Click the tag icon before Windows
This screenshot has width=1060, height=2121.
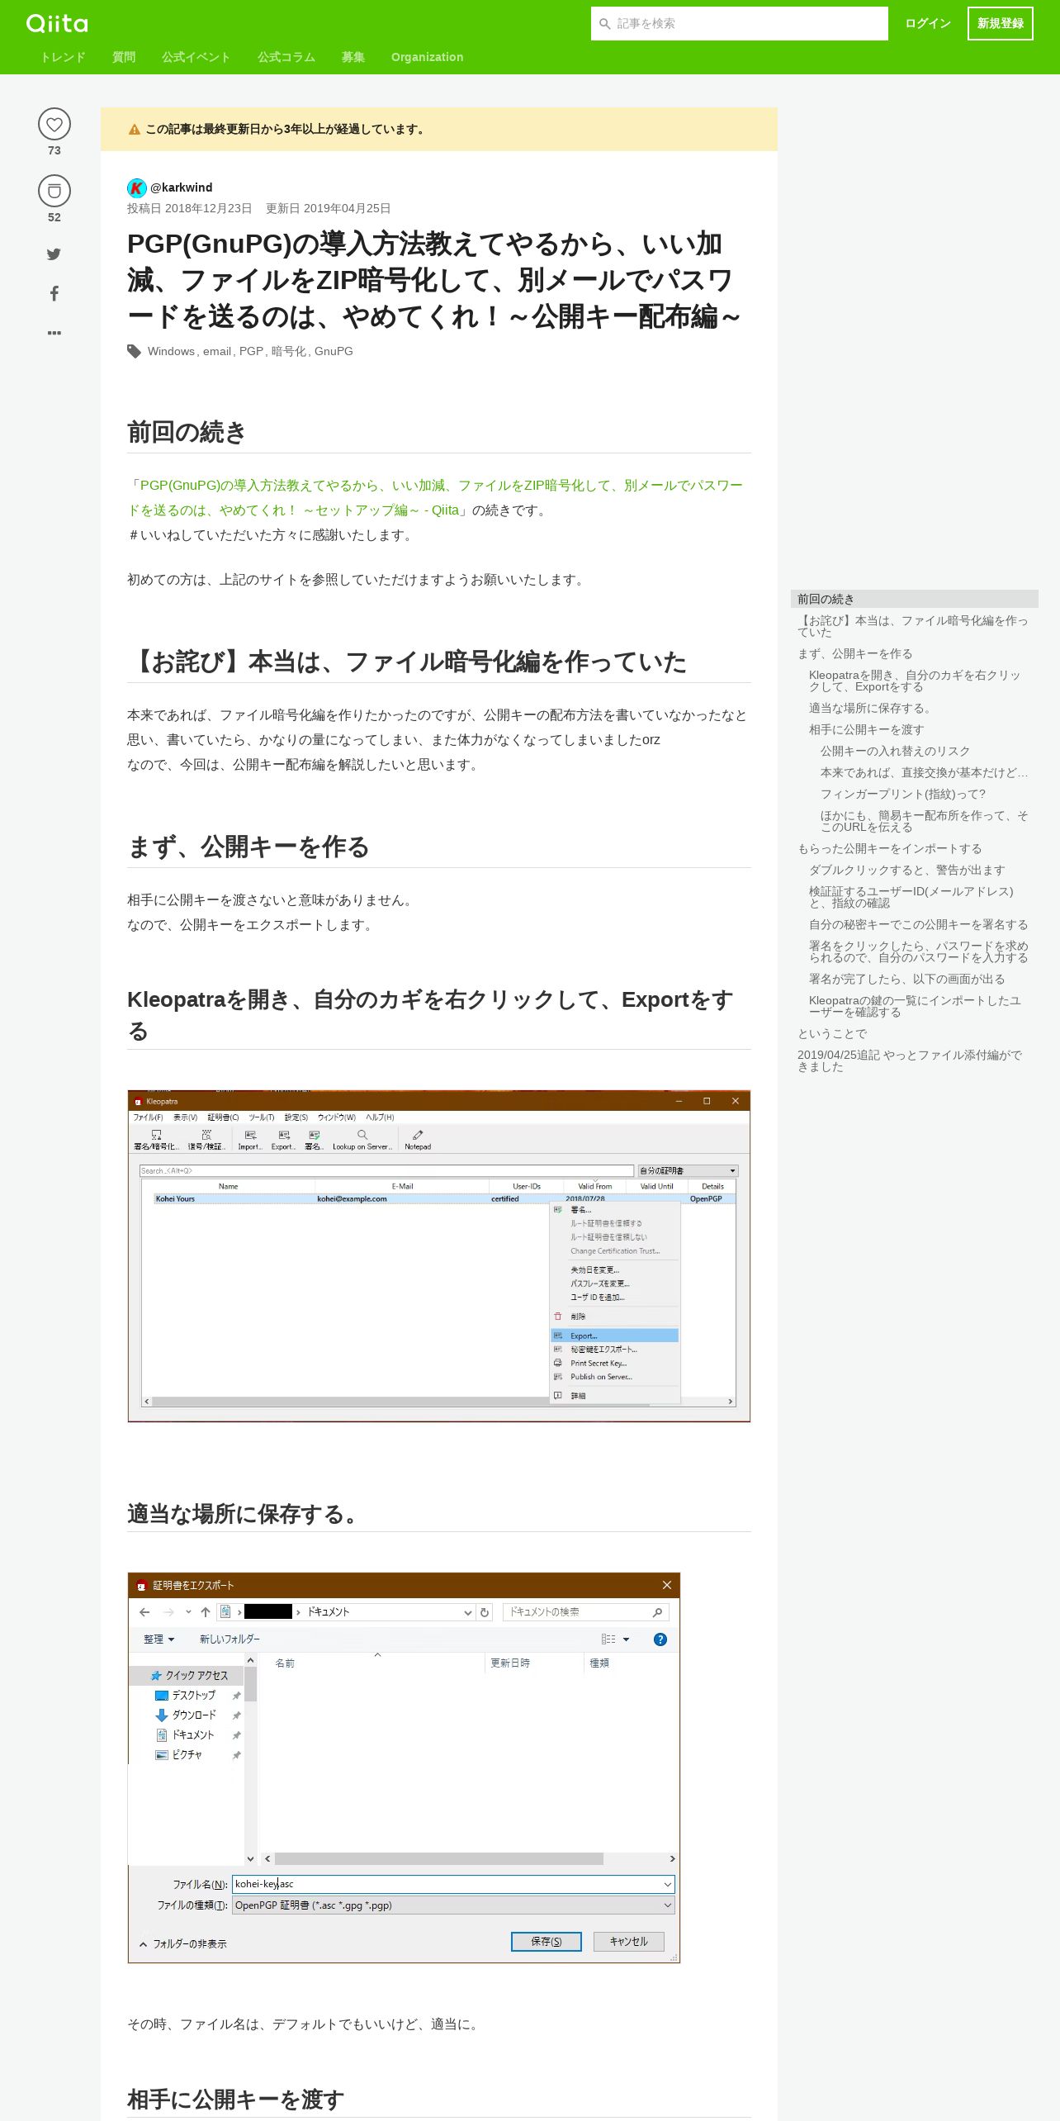[135, 351]
